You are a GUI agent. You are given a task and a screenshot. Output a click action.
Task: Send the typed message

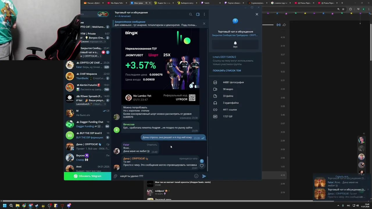click(x=204, y=176)
